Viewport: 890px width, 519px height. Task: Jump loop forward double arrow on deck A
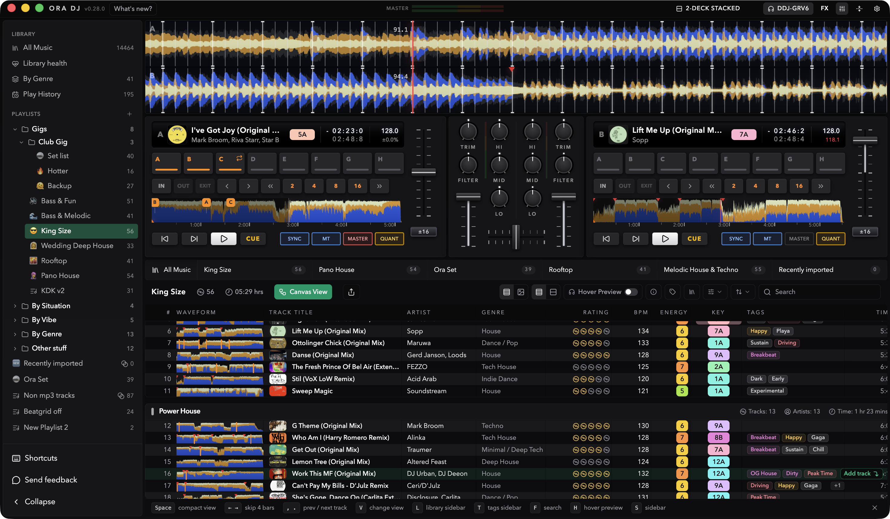379,186
